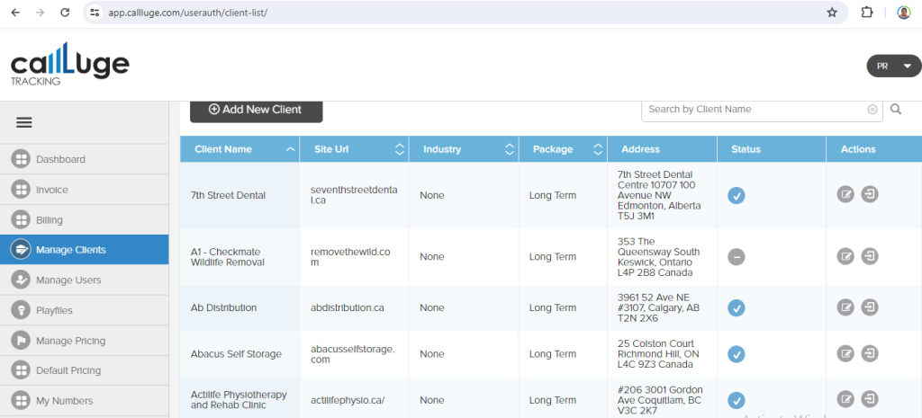Click the Add New Client button

click(x=256, y=110)
